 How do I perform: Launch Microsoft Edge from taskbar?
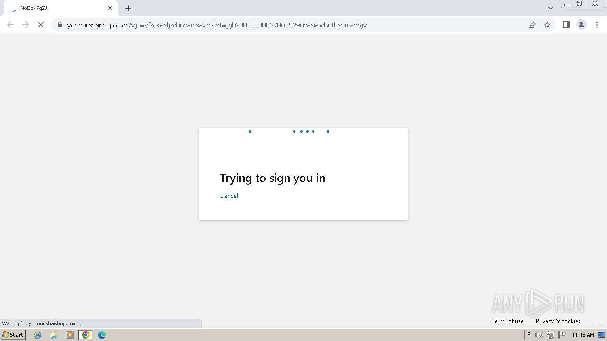coord(102,335)
